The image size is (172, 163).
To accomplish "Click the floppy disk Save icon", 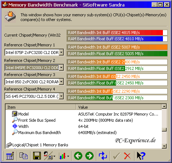I will click(x=37, y=156).
